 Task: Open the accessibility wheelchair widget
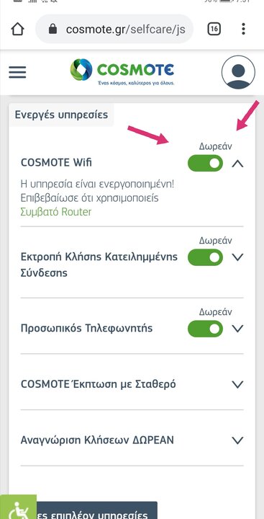pos(18,507)
